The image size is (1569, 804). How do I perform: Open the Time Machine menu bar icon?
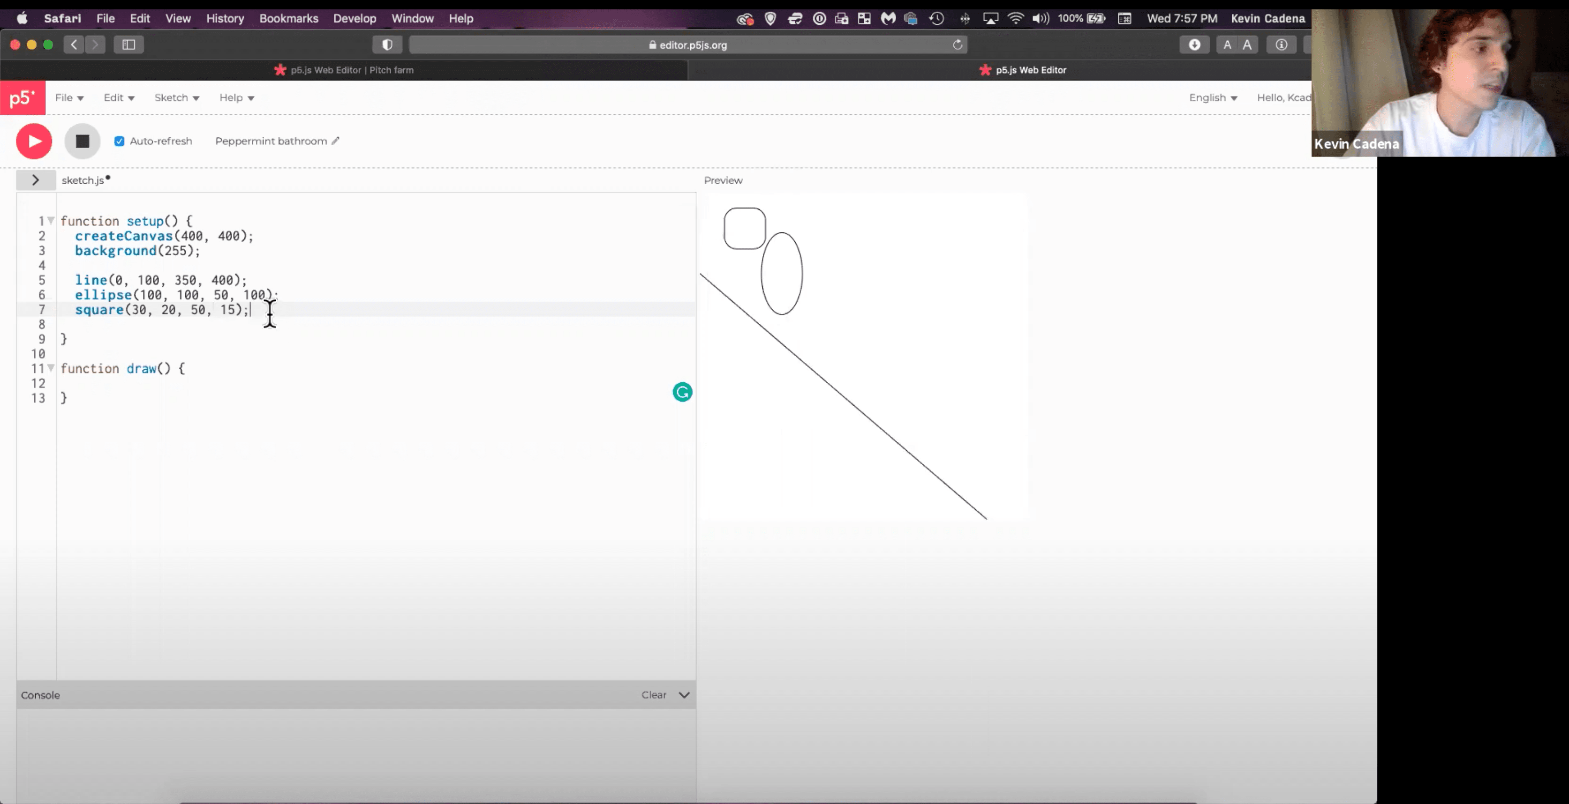[936, 18]
